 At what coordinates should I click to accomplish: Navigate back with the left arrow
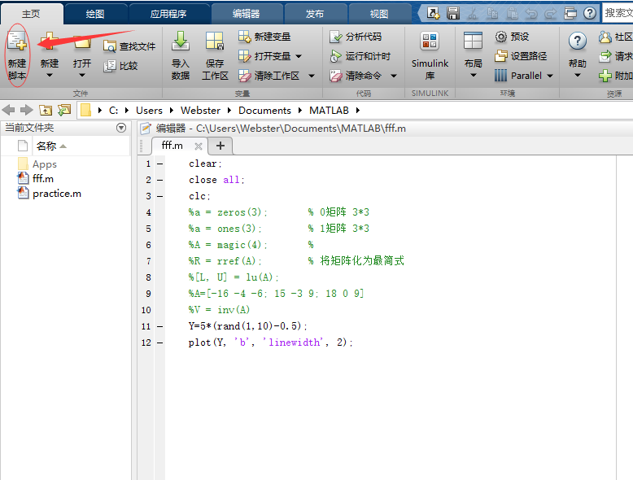pos(8,110)
